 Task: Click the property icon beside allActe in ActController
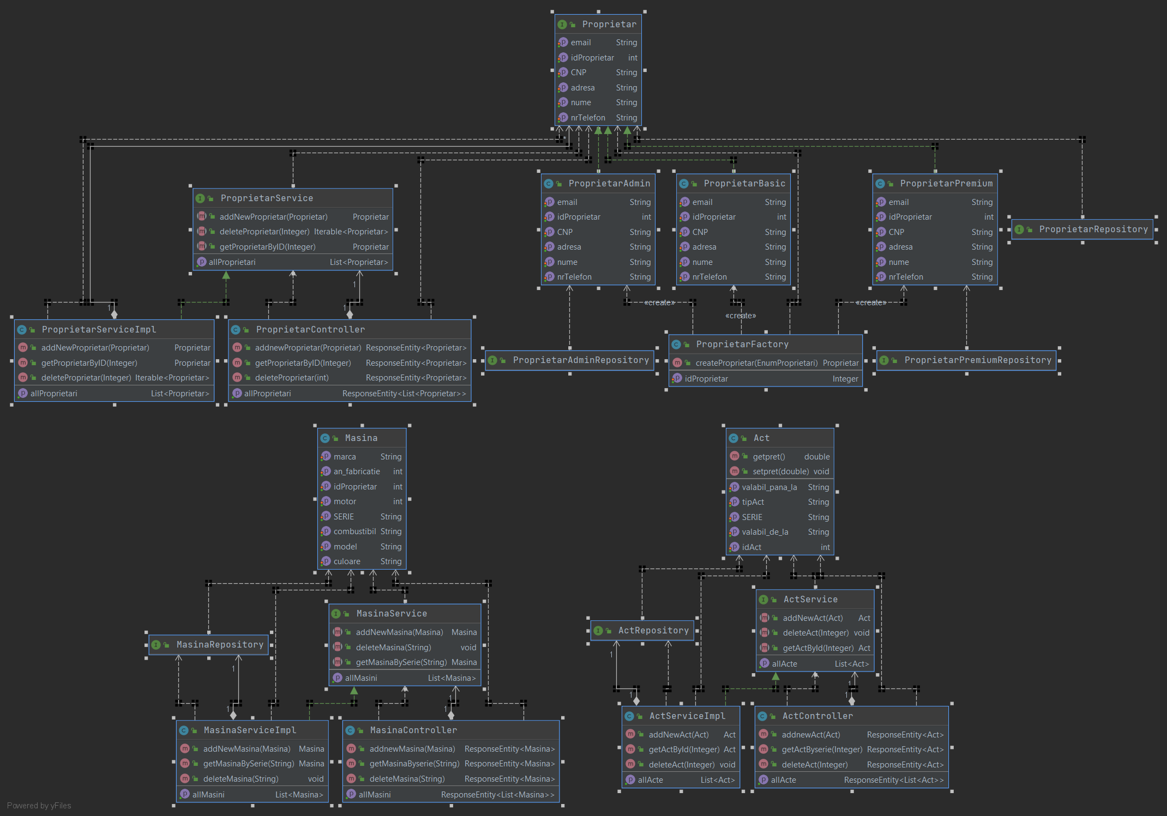[x=763, y=779]
